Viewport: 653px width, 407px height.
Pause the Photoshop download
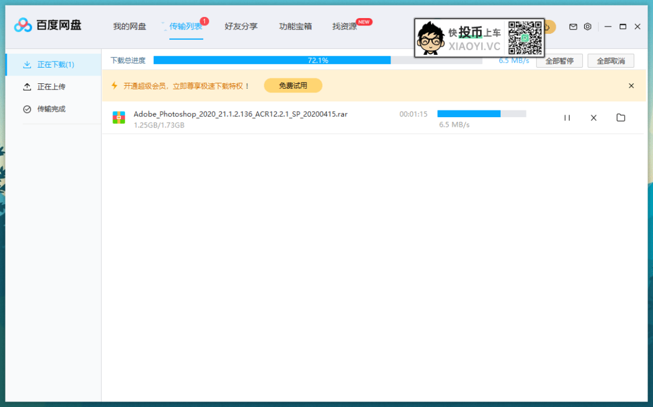(567, 117)
